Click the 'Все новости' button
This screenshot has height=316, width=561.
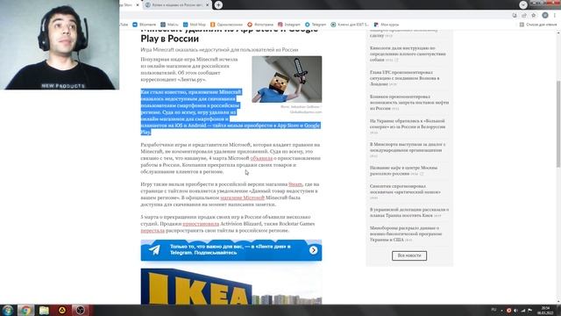[x=409, y=255]
